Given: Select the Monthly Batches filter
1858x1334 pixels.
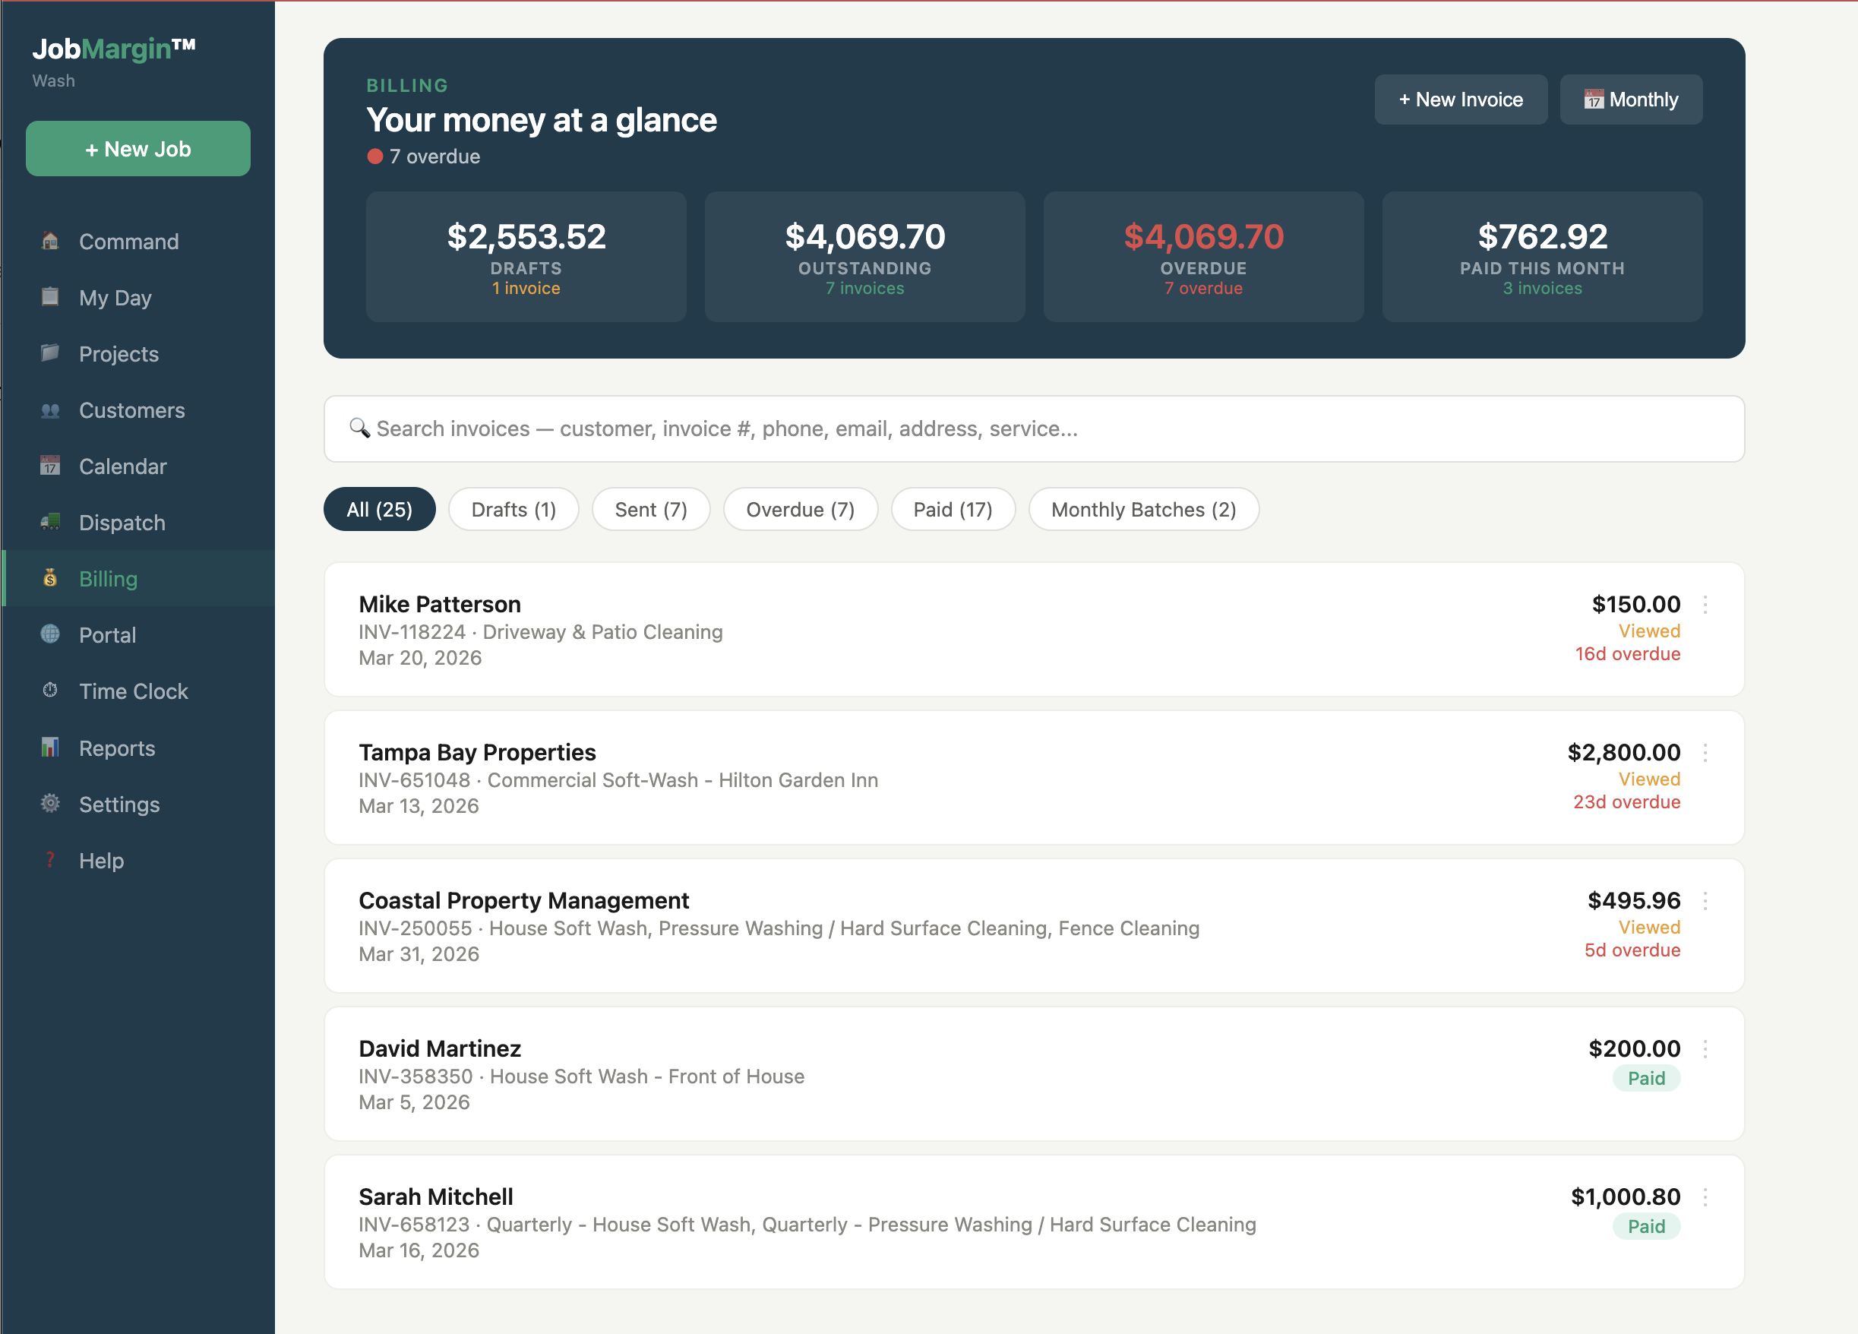Looking at the screenshot, I should (x=1142, y=509).
